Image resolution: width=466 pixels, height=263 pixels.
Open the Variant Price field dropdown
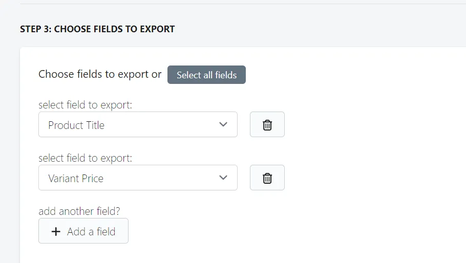point(138,178)
